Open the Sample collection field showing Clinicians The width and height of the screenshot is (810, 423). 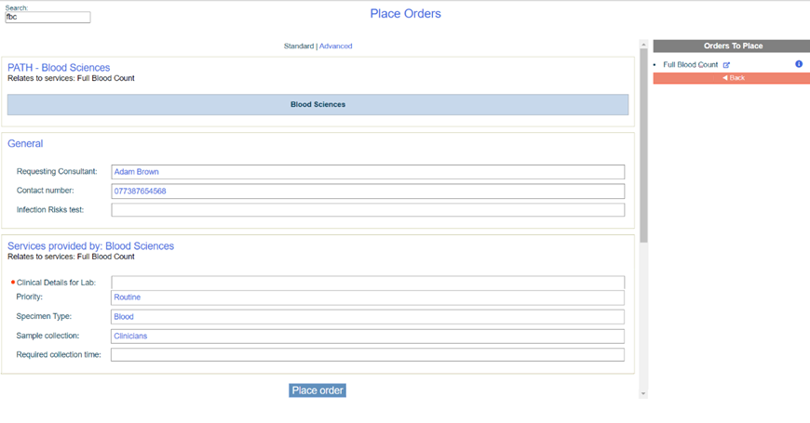(x=367, y=336)
